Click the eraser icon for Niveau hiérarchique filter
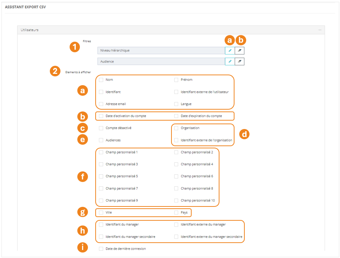 pyautogui.click(x=240, y=50)
